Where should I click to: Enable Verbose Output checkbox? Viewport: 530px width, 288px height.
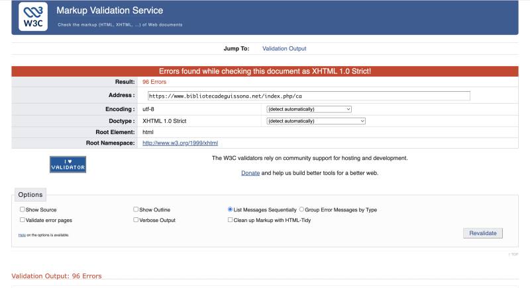[136, 220]
